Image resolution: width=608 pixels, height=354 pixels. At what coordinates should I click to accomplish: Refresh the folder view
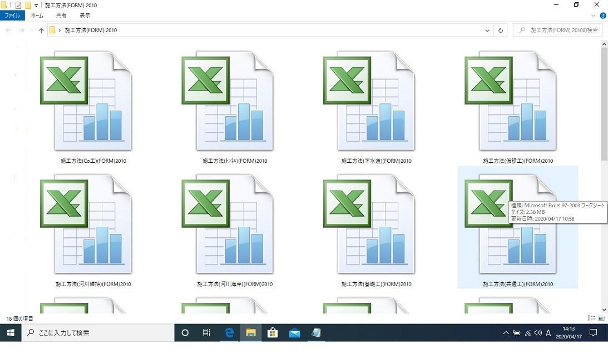point(501,30)
